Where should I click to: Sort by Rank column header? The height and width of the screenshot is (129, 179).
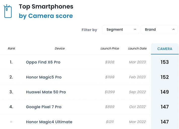point(11,49)
